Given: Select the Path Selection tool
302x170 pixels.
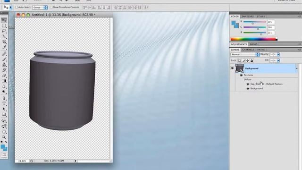Looking at the screenshot, I should click(x=4, y=109).
